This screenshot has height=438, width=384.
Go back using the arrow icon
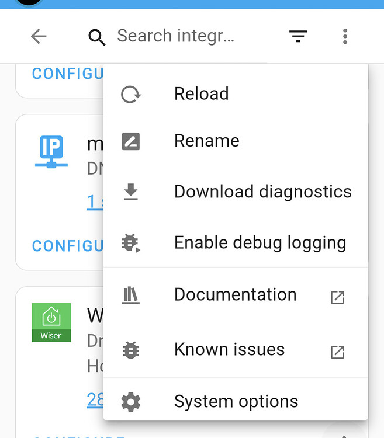click(39, 36)
